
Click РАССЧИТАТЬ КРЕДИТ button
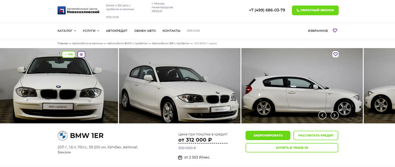[316, 135]
